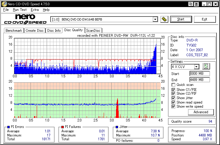
Task: Click the disc label CDS_TEST_B2
Action: pyautogui.click(x=197, y=55)
